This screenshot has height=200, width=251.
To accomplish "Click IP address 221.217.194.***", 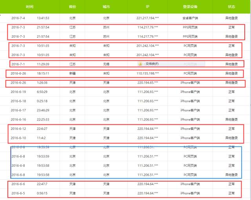I will point(147,18).
